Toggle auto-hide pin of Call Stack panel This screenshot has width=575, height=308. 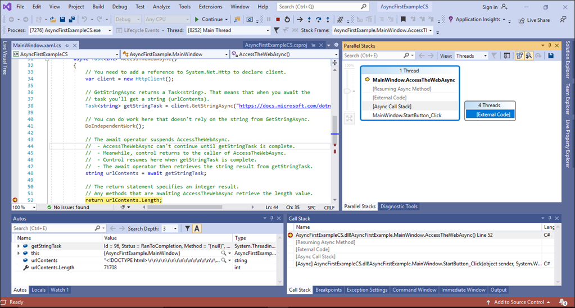pyautogui.click(x=550, y=218)
